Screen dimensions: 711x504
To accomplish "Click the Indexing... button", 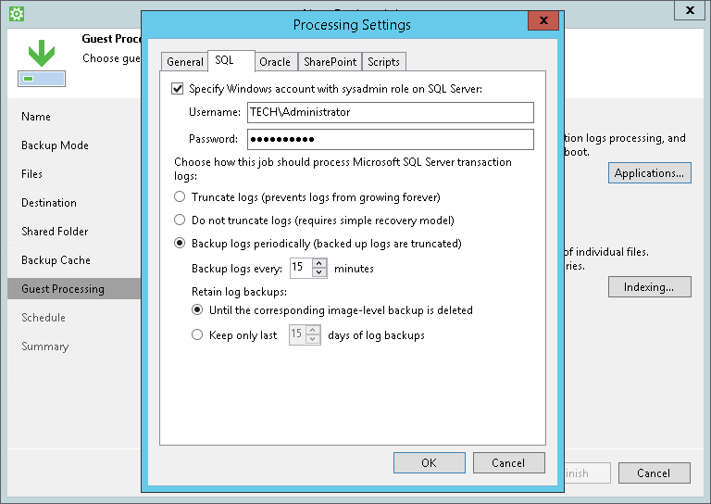I will point(649,286).
